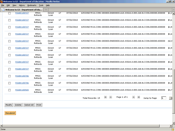Click the next page arrow icon
The image size is (175, 131).
click(133, 97)
